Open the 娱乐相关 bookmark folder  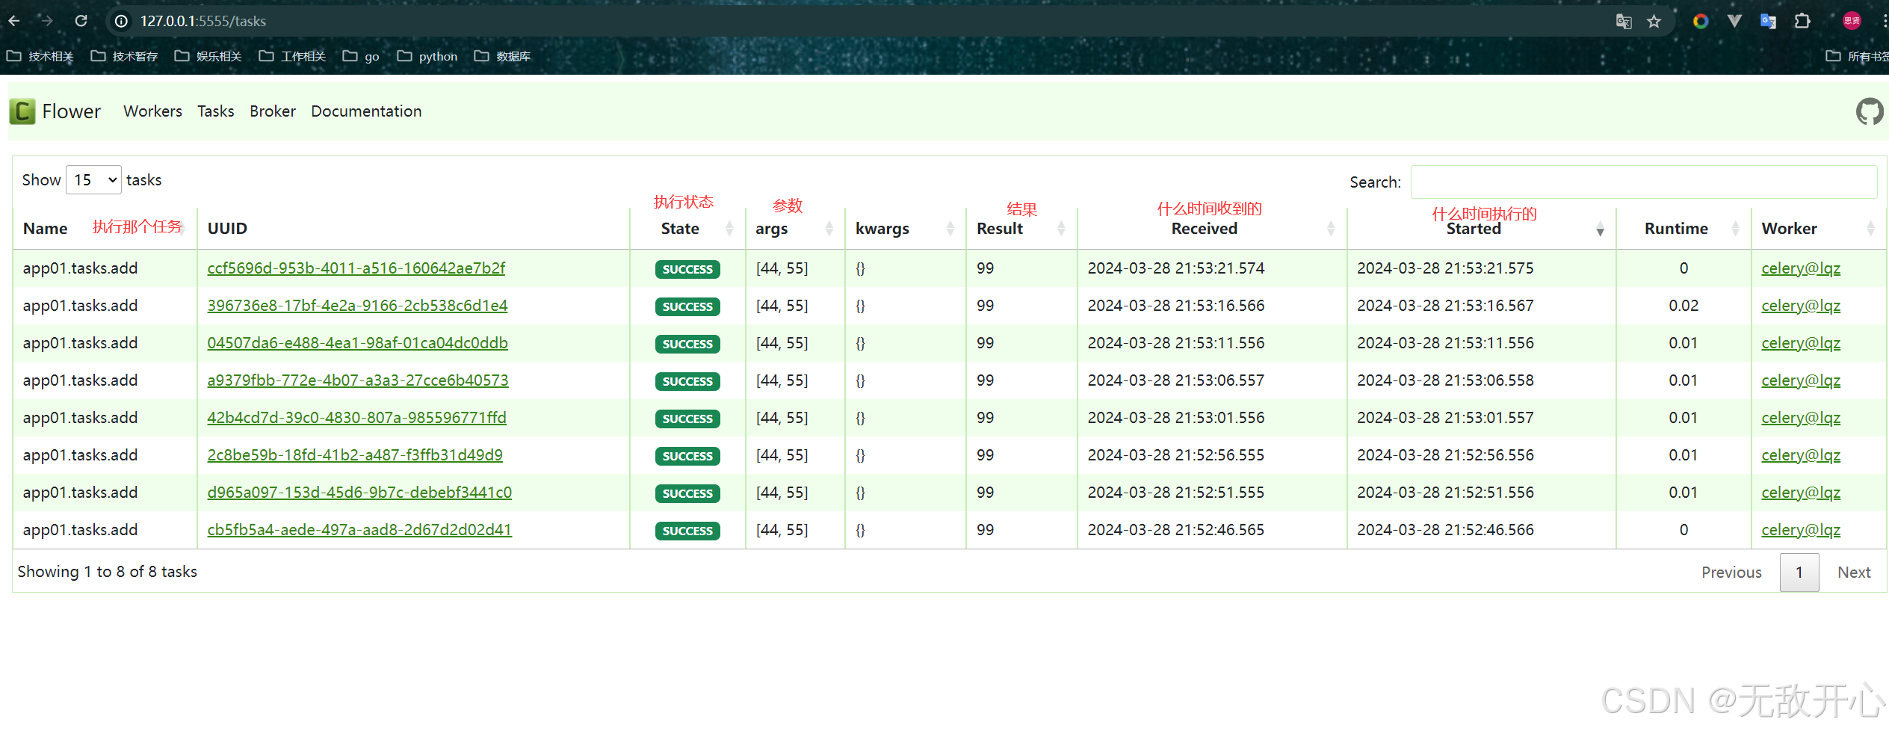[x=208, y=56]
